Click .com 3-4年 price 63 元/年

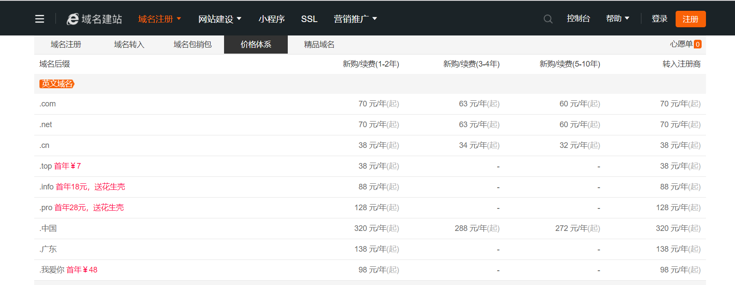tap(479, 104)
